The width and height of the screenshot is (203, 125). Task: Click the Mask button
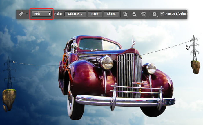click(x=95, y=14)
